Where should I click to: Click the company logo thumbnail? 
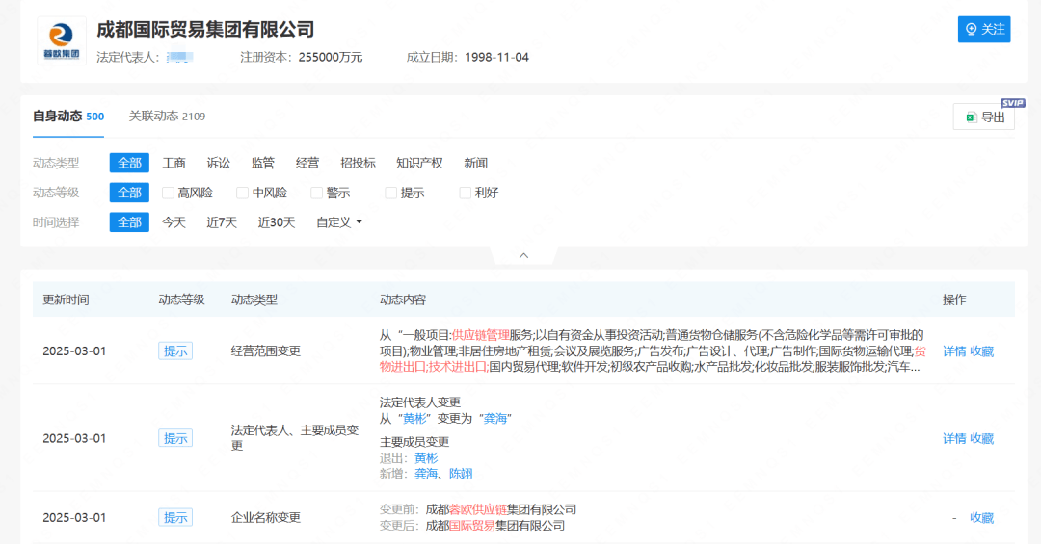click(x=63, y=41)
